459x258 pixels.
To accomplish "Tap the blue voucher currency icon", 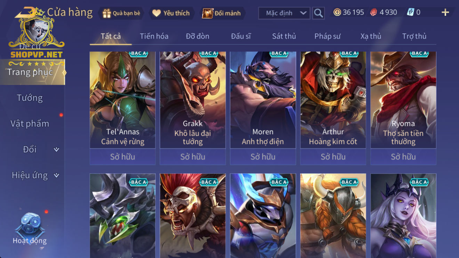I will click(411, 13).
